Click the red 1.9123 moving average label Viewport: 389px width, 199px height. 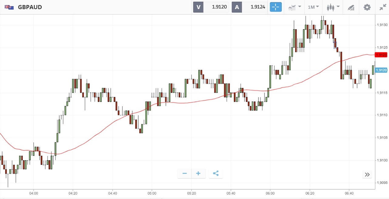[x=381, y=55]
